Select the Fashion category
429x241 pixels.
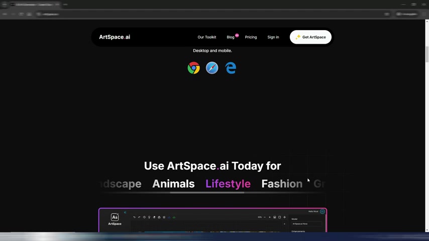point(282,184)
